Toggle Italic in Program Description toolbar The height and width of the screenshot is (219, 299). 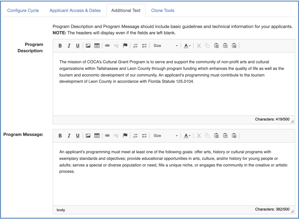[69, 46]
